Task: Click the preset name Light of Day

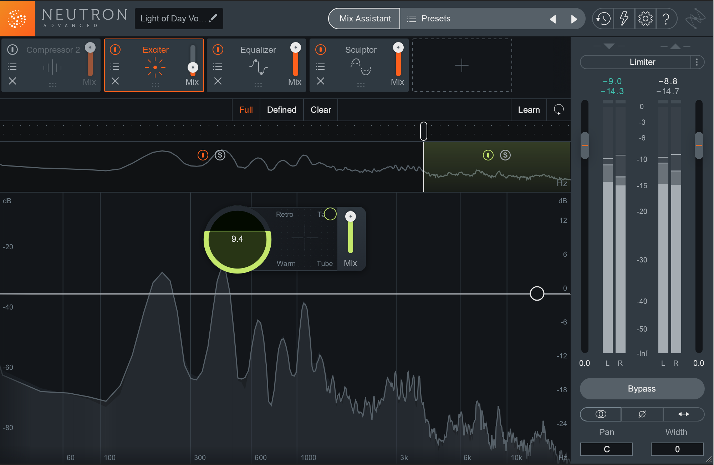Action: 173,19
